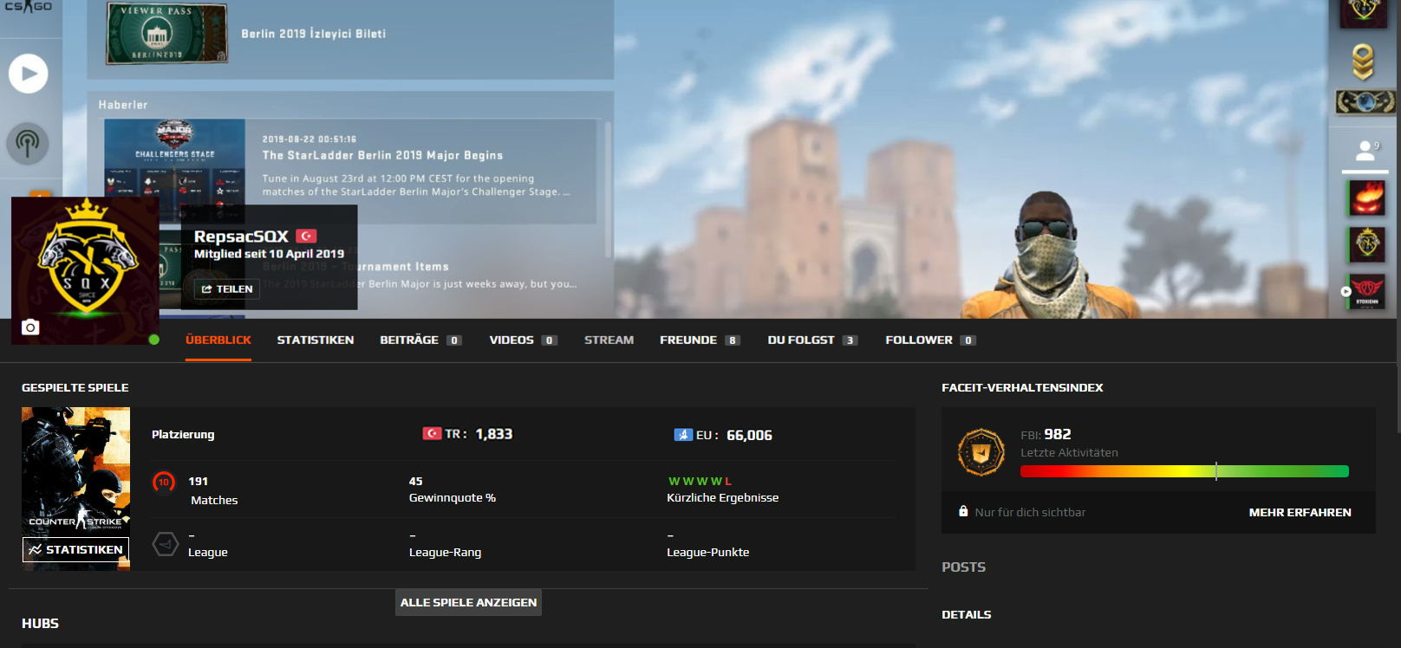This screenshot has height=648, width=1401.
Task: Click the Haberler news heading
Action: click(x=123, y=105)
